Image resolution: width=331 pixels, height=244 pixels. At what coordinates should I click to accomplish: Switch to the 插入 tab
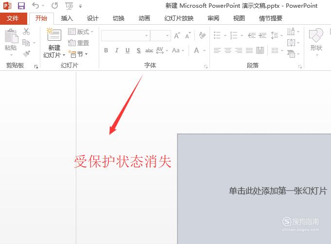point(67,18)
